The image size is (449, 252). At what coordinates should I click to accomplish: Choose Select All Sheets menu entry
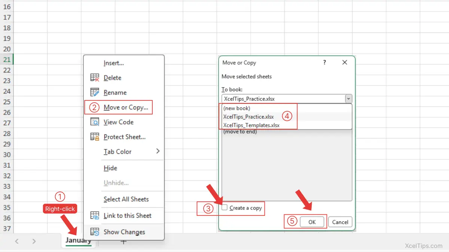coord(126,199)
